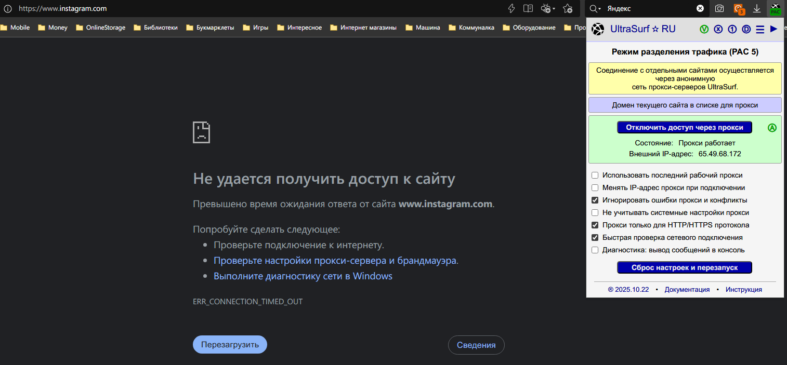Viewport: 787px width, 365px height.
Task: Click the green circled A icon
Action: click(x=772, y=128)
